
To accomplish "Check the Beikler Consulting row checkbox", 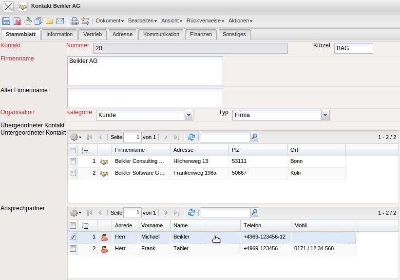I will pyautogui.click(x=73, y=161).
